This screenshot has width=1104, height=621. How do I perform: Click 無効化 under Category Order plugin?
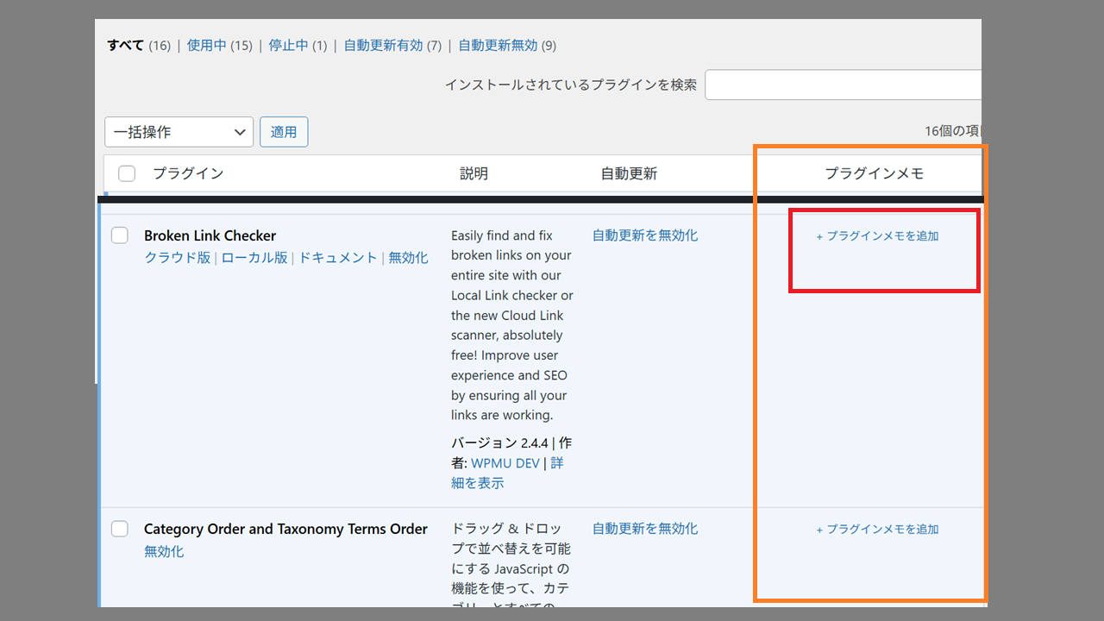[164, 551]
